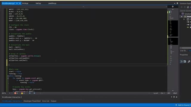Click Add to Source Control

pyautogui.click(x=183, y=105)
